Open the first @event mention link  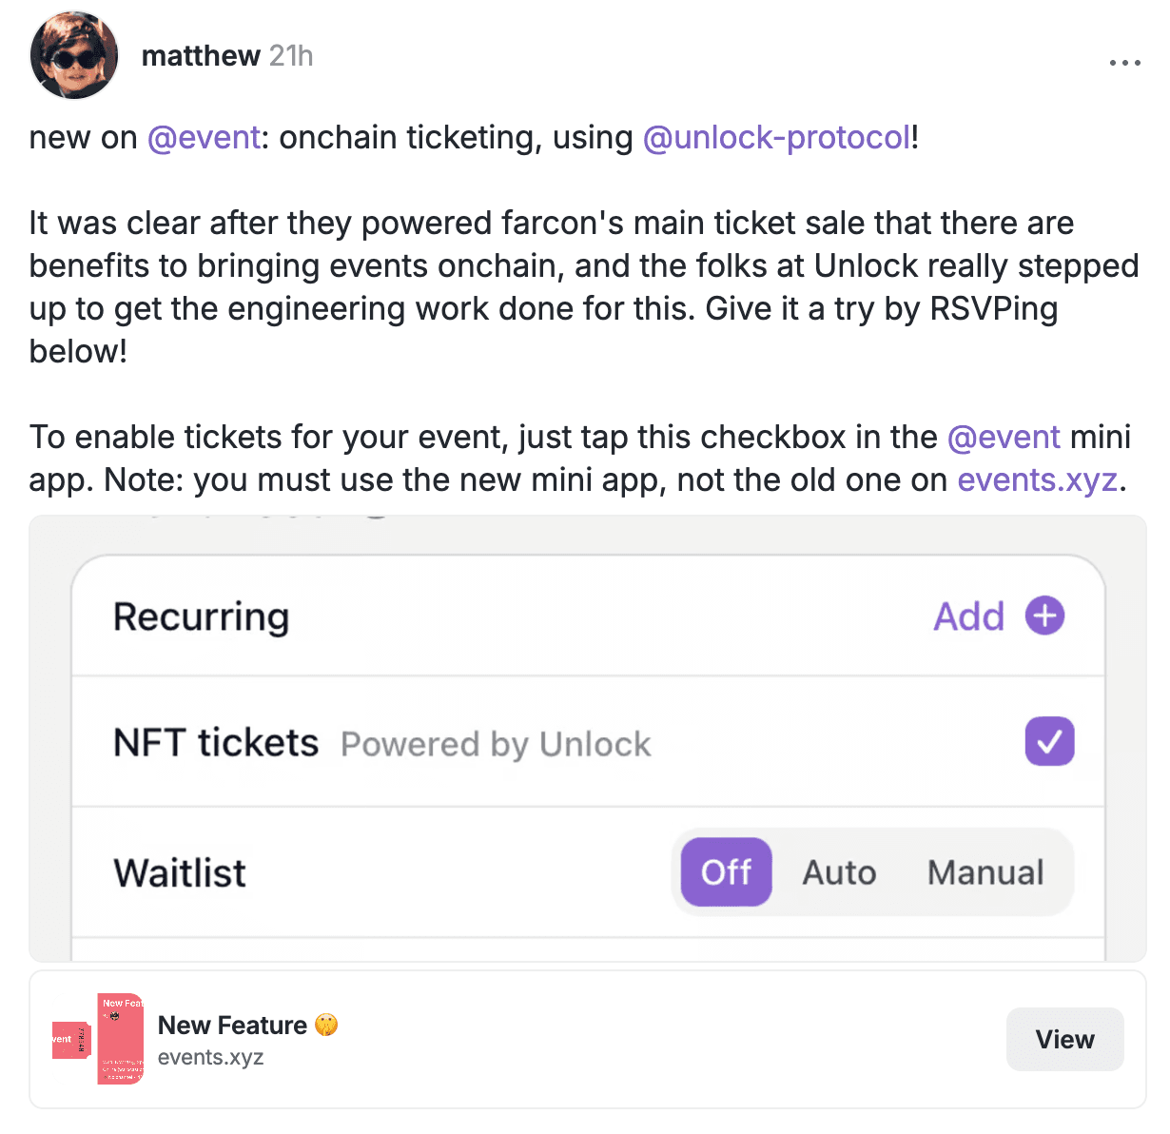[204, 137]
